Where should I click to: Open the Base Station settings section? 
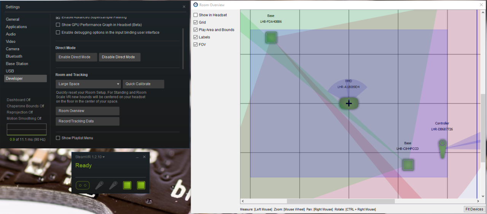point(17,64)
